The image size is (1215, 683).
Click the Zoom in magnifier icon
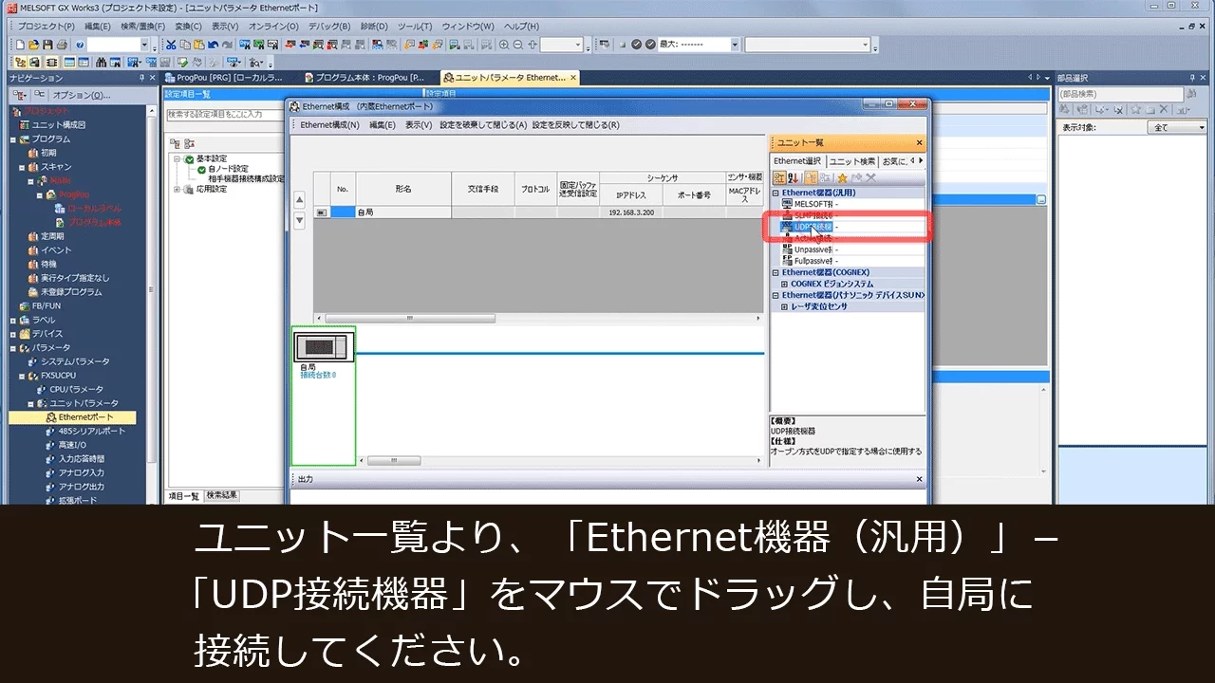[x=503, y=45]
